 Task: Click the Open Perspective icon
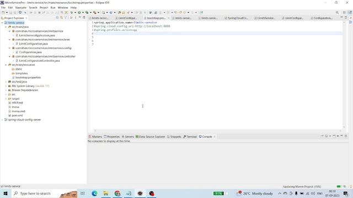pos(344,13)
